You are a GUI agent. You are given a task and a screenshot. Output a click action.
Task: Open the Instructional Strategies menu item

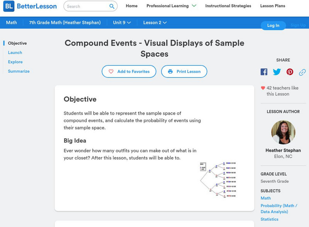coord(228,6)
